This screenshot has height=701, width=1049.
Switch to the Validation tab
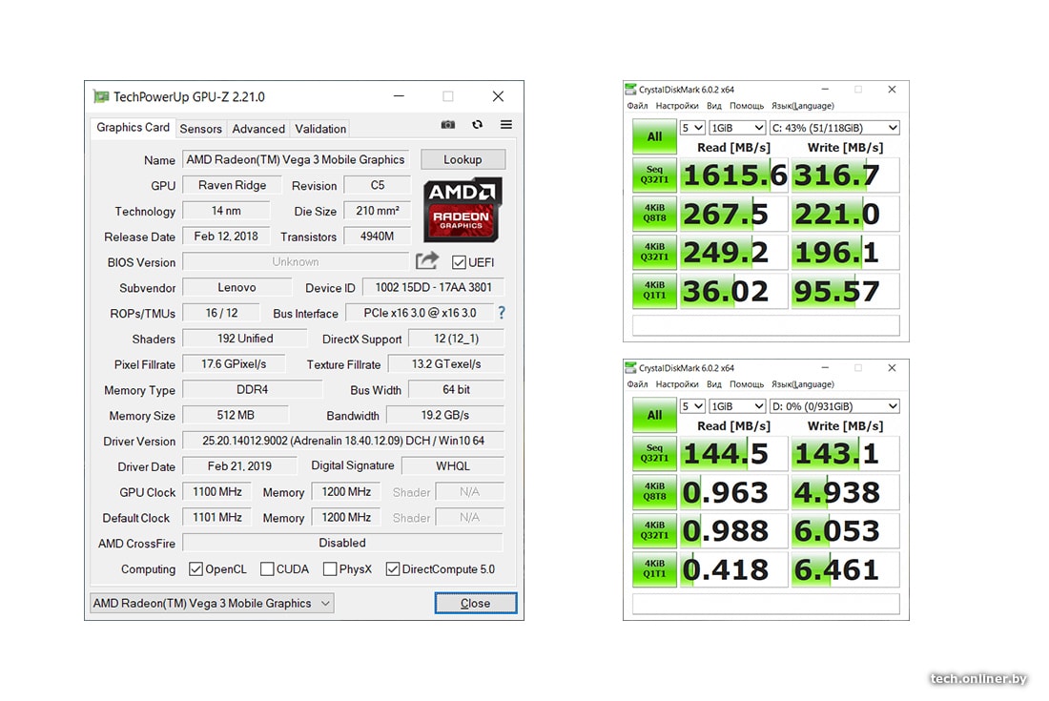click(320, 129)
